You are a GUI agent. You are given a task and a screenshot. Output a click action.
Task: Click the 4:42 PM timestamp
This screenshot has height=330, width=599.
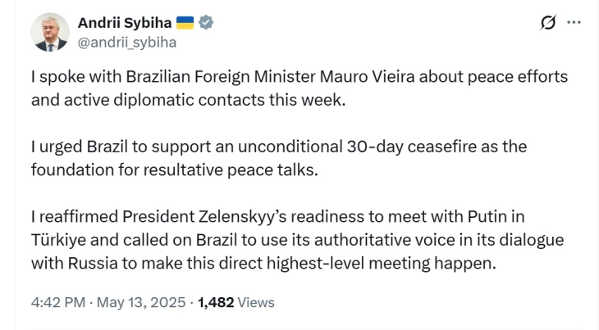click(x=57, y=302)
